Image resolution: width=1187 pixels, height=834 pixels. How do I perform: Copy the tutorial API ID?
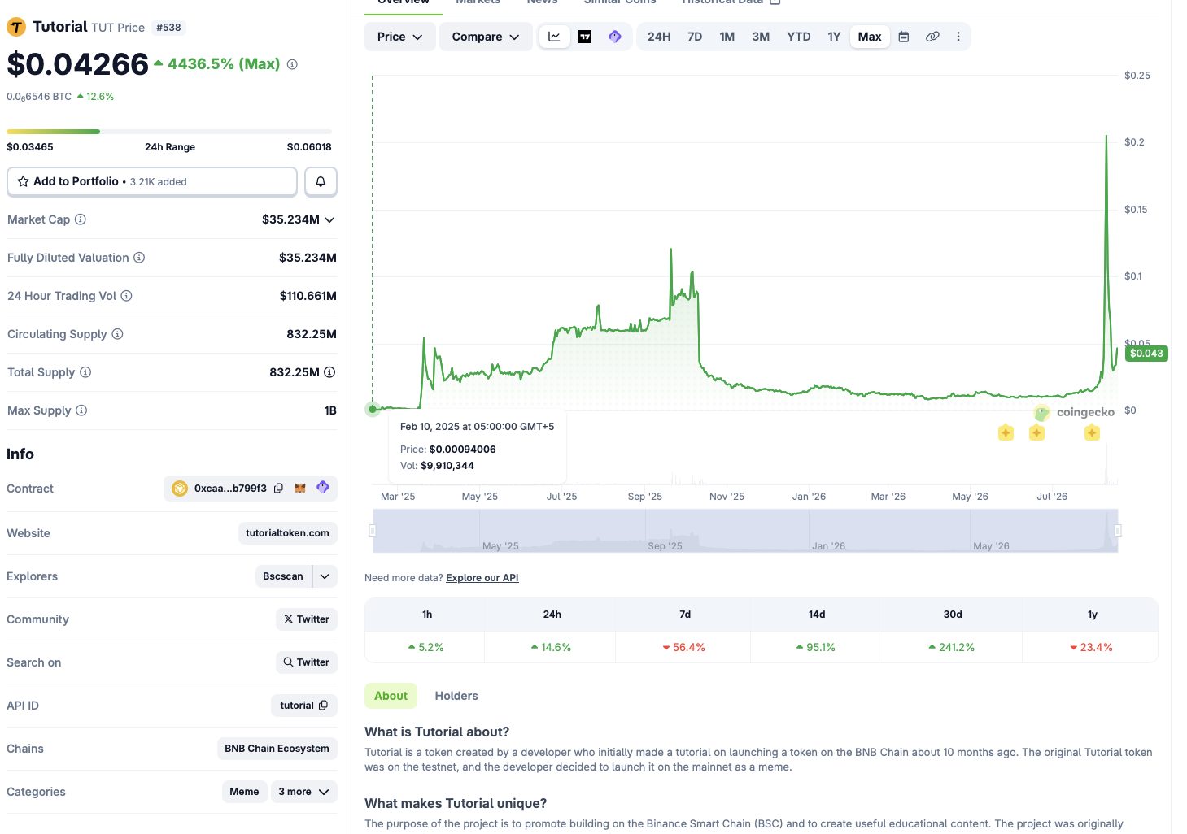pos(323,706)
